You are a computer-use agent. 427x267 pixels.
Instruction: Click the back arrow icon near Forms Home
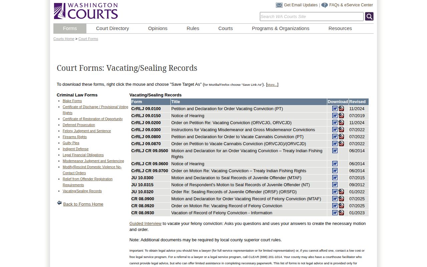point(59,203)
